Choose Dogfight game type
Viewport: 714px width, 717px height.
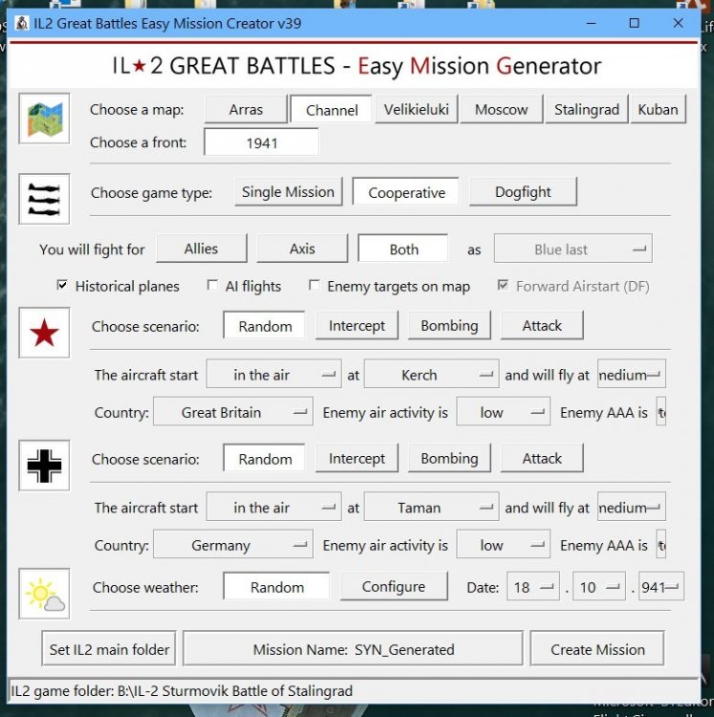click(523, 191)
